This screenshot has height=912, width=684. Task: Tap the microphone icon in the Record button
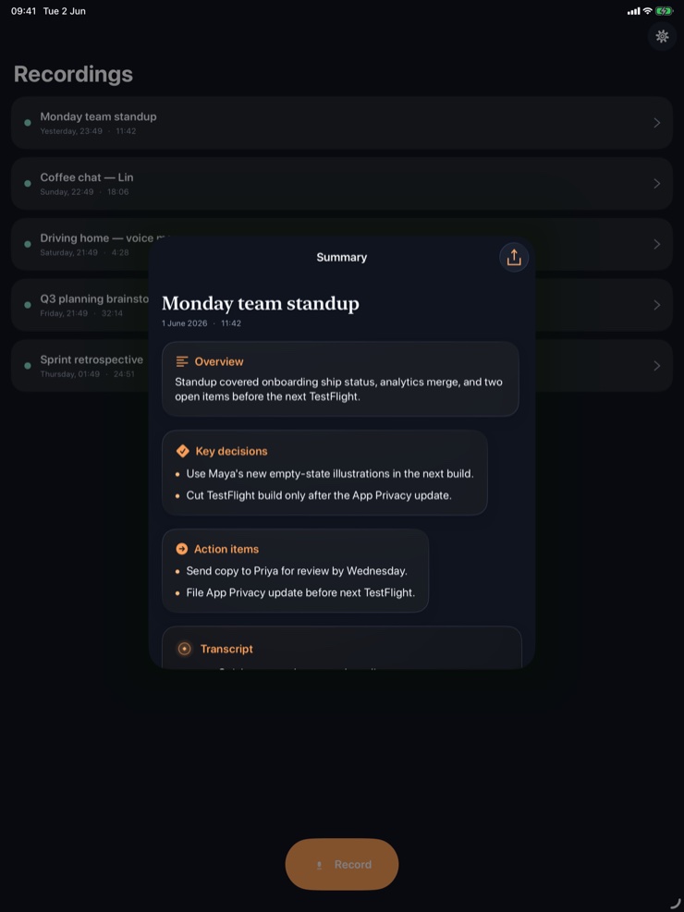coord(319,865)
